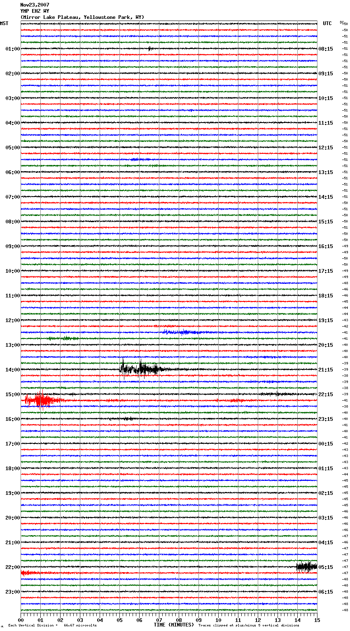Viewport: 350px width, 631px height.
Task: Select the YMP EHZ WY station code
Action: (35, 11)
